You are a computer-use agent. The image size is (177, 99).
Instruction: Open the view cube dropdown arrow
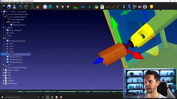tap(53, 7)
